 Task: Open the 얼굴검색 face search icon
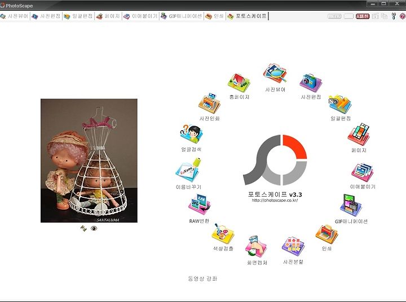tap(191, 134)
